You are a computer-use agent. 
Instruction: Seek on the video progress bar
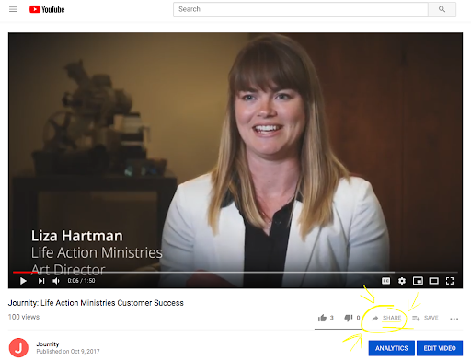[235, 272]
